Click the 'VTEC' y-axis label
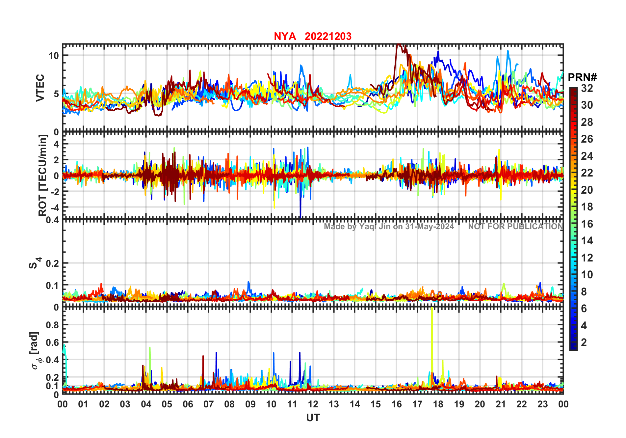 [40, 88]
